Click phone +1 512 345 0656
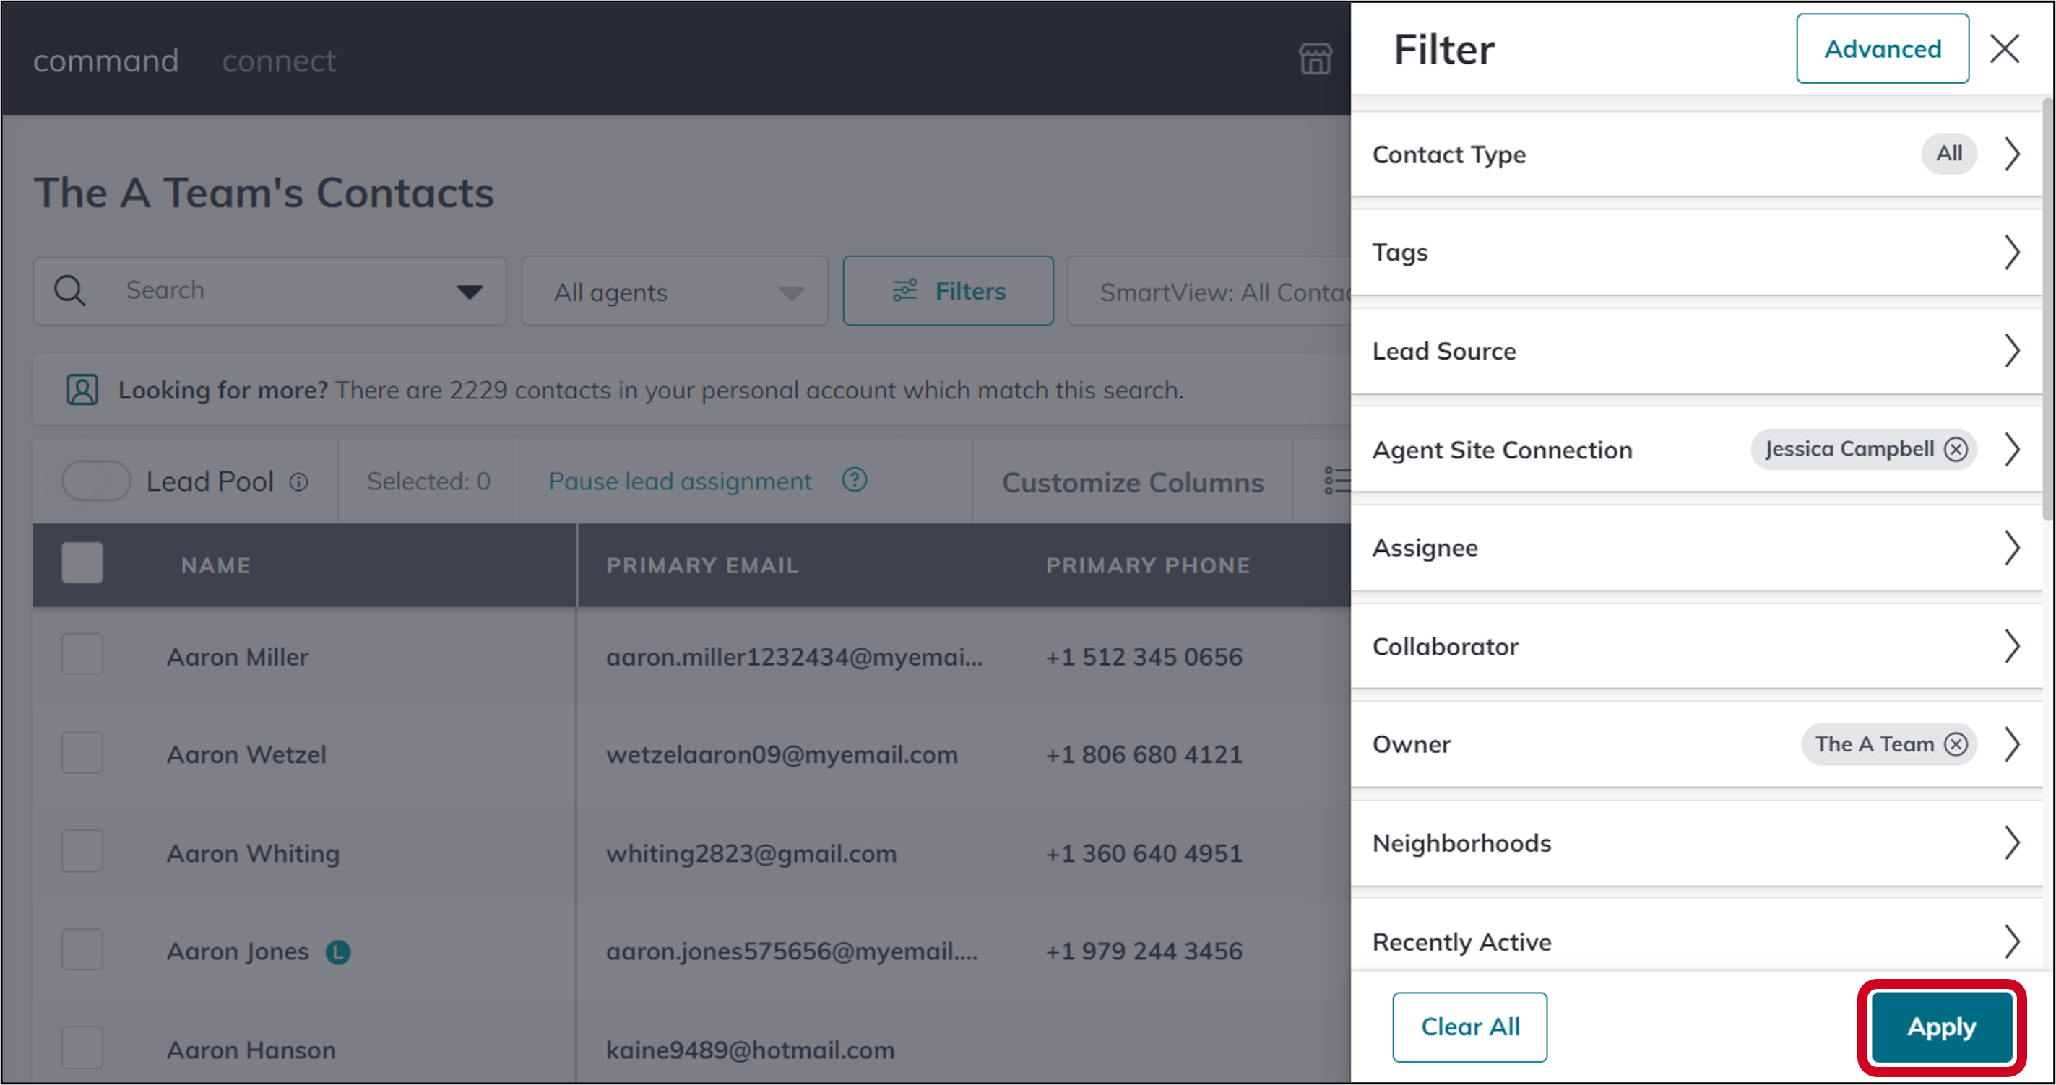Screen dimensions: 2056x1085 point(1144,657)
